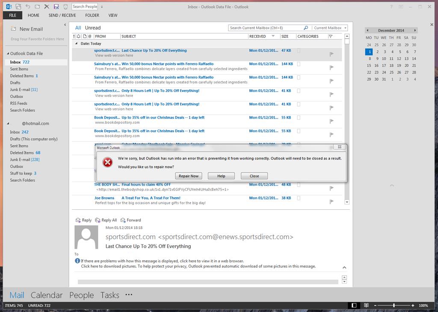This screenshot has height=312, width=438.
Task: Click the Outlook application icon in title bar
Action: point(9,6)
